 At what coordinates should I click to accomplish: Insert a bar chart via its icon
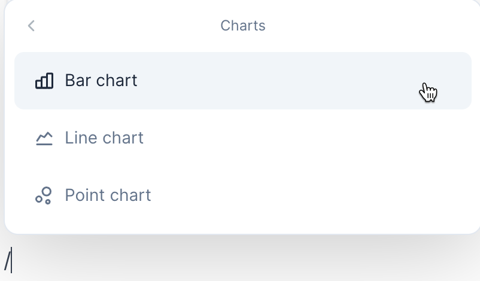(x=44, y=81)
